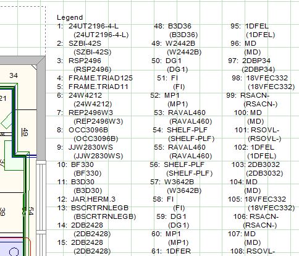This screenshot has height=256, width=299.
Task: Click item label 39 in floor plan
Action: (x=2, y=212)
